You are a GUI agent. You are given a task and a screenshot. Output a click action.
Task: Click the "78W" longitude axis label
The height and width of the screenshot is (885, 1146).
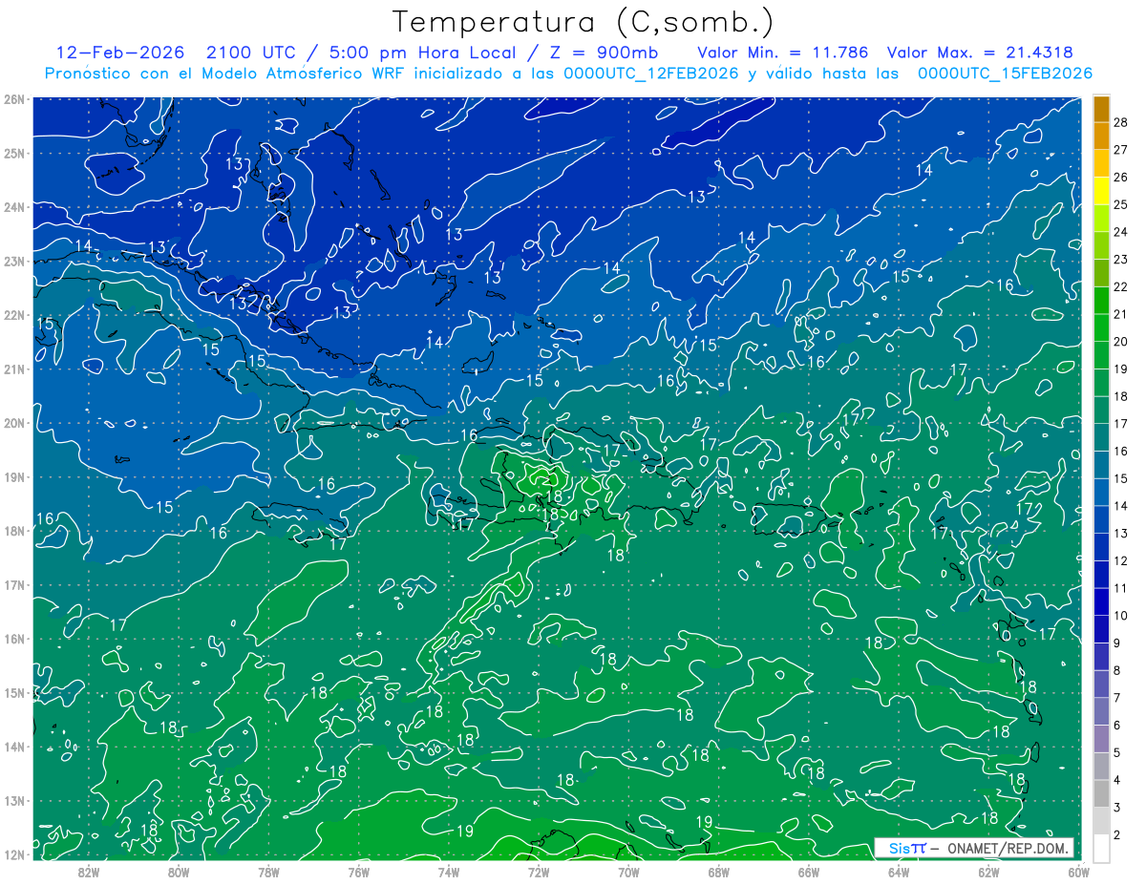(268, 871)
